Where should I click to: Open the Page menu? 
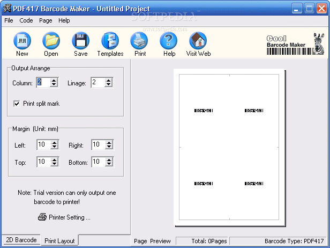(x=46, y=20)
